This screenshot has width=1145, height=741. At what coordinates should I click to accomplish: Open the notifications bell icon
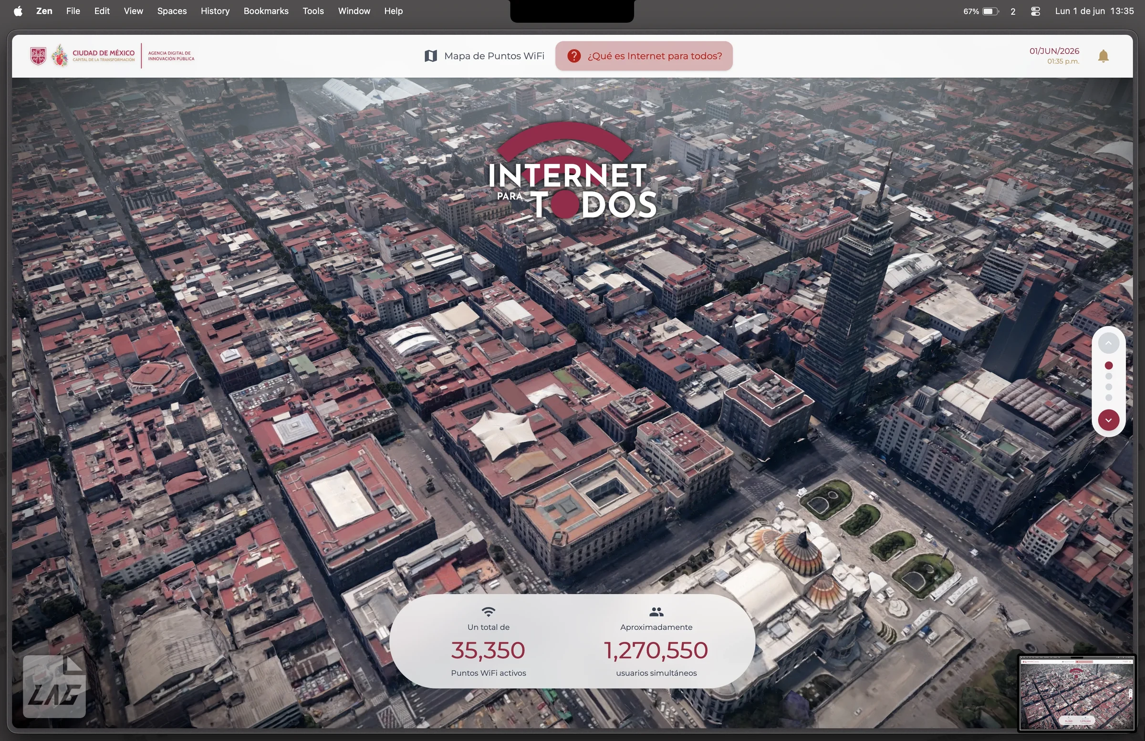pos(1103,56)
